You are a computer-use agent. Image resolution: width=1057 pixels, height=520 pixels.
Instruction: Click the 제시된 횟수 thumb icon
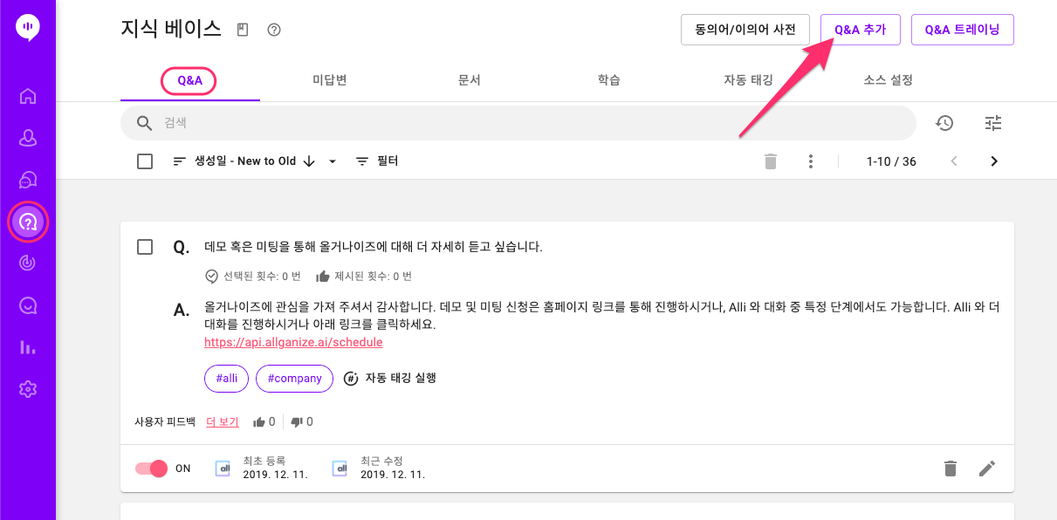coord(323,277)
